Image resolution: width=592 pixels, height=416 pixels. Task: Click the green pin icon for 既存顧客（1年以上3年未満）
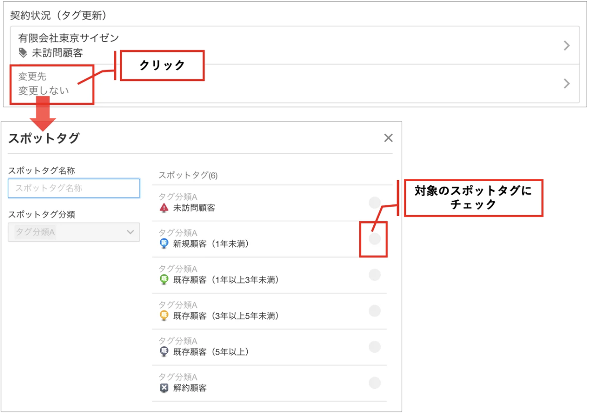coord(164,280)
